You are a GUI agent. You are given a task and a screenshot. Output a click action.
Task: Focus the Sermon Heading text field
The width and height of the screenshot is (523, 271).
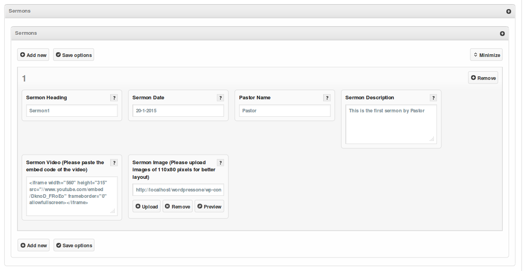click(x=72, y=111)
